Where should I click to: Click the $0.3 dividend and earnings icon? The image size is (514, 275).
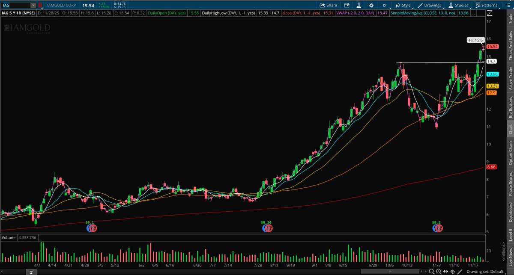coord(437,228)
